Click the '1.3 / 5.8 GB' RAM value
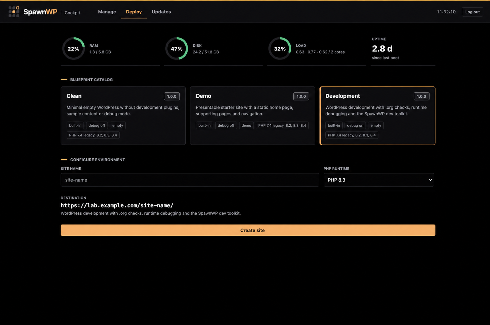 (x=100, y=52)
